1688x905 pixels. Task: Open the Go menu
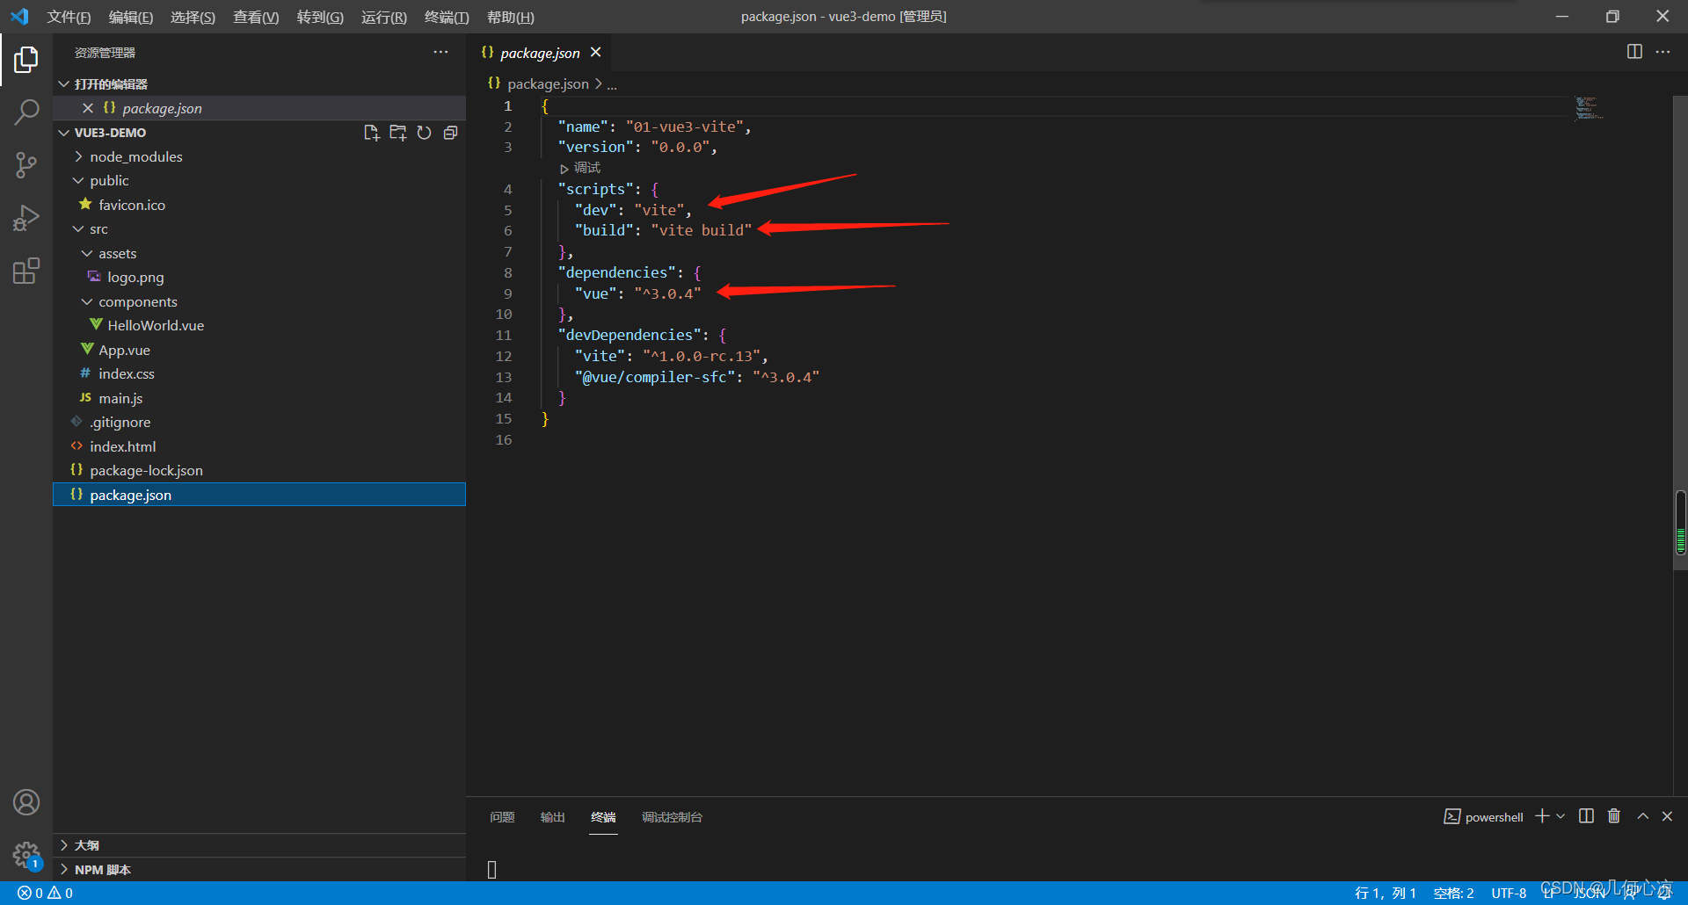click(x=320, y=17)
